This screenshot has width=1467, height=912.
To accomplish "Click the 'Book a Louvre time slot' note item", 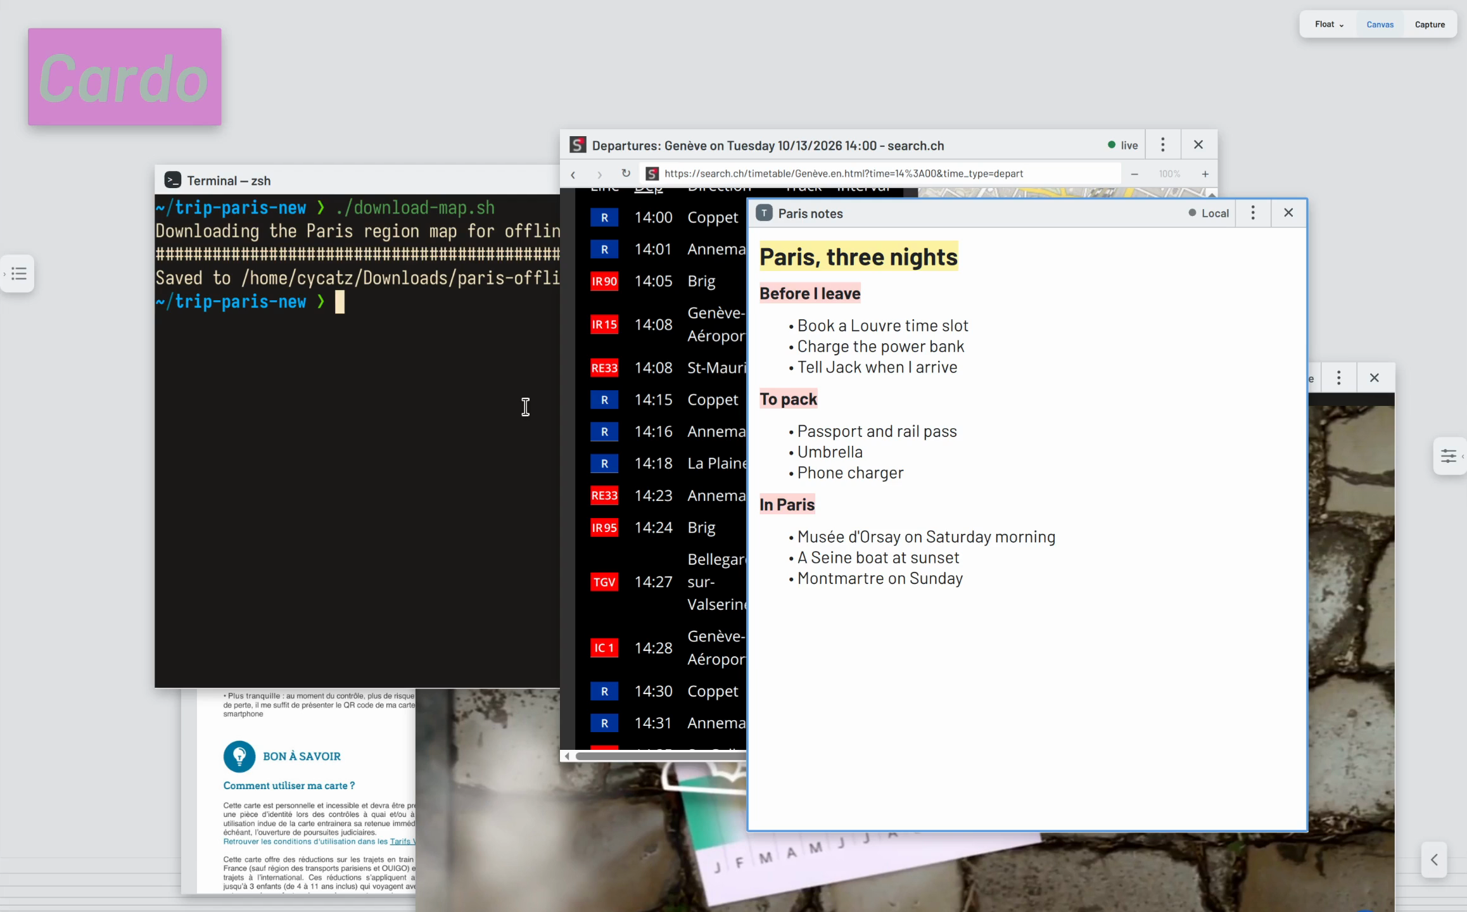I will click(x=882, y=326).
